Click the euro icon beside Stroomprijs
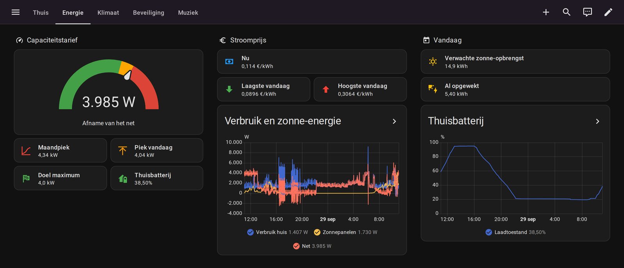Screen dimensions: 624x268 pos(223,40)
